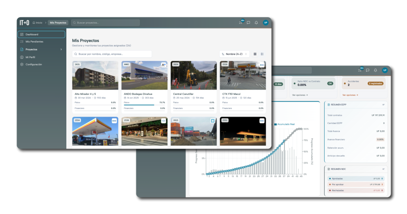Open UP user avatar in front window
Screen dimensions: 407x214
point(266,23)
